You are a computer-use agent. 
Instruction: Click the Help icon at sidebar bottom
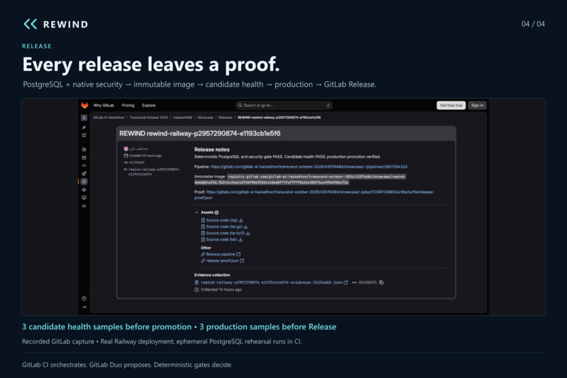84,298
